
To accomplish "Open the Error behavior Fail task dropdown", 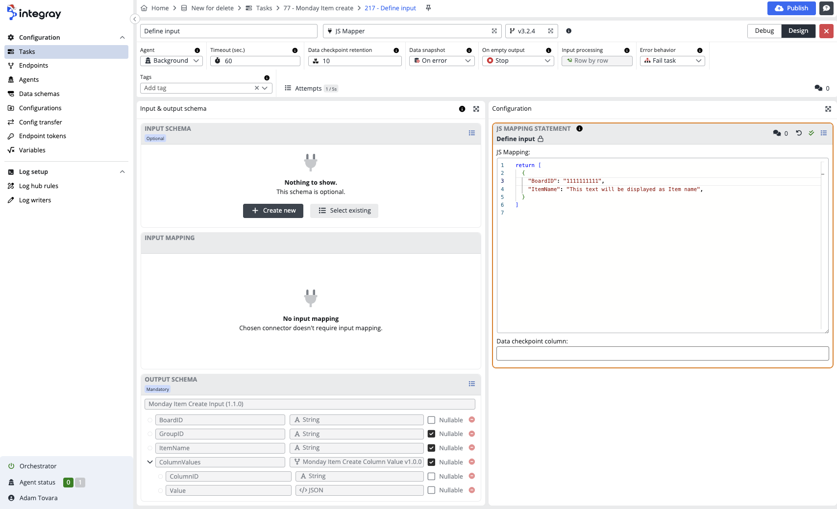I will point(672,61).
